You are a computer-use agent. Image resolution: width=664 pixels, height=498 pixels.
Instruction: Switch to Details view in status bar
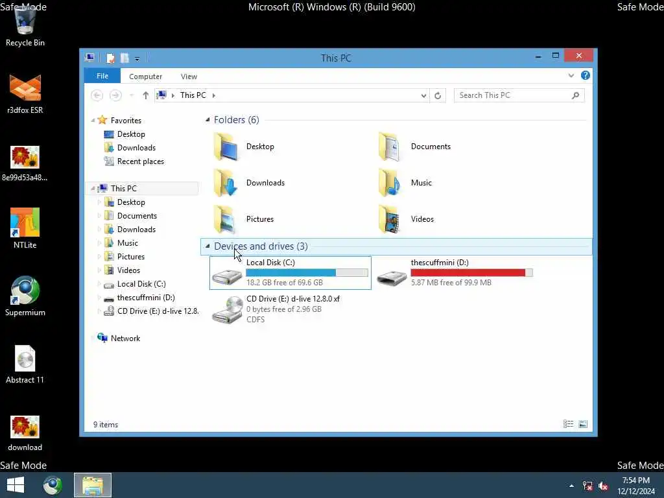(x=568, y=424)
